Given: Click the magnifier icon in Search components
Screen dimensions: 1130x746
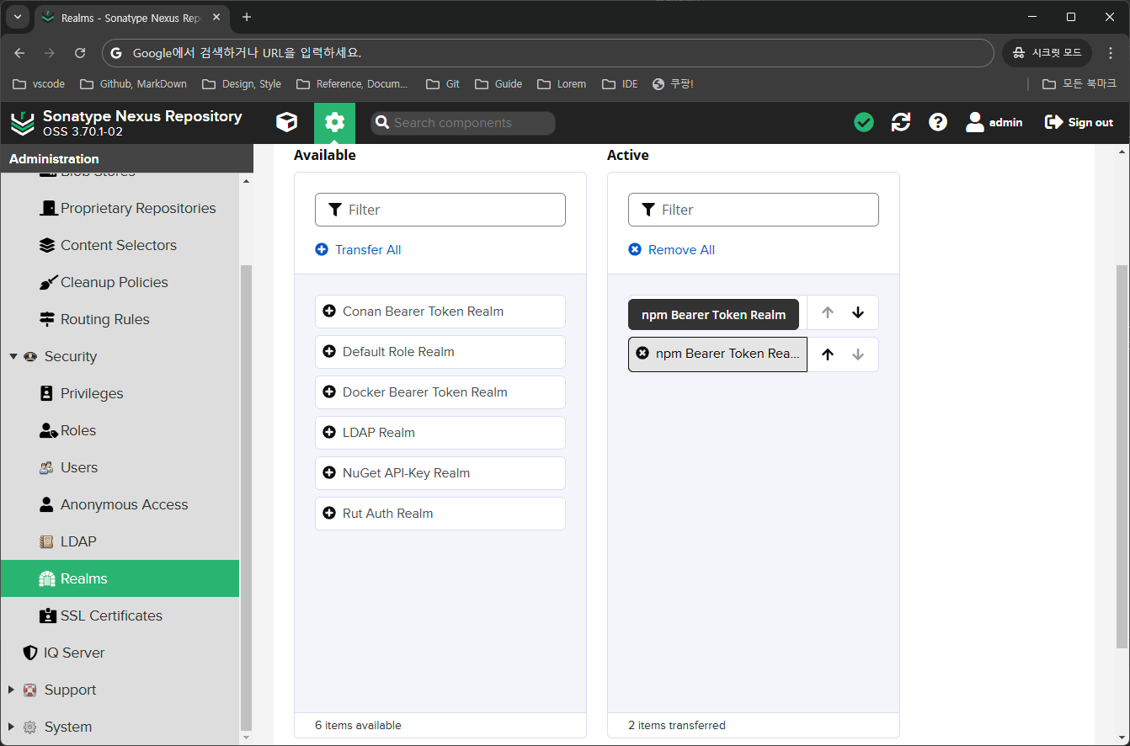Looking at the screenshot, I should point(381,123).
